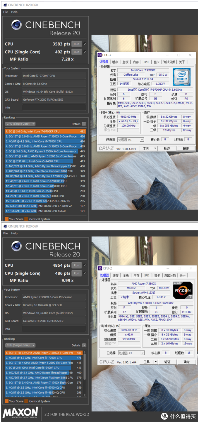The height and width of the screenshot is (423, 199).
Task: Click orange Your Score swatch in i7-9700KF Cinebench
Action: click(x=6, y=219)
